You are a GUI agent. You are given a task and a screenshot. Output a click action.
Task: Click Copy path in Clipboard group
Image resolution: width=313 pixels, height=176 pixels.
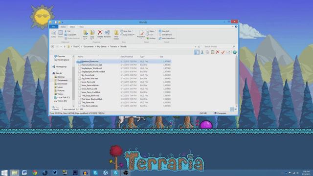(70, 35)
